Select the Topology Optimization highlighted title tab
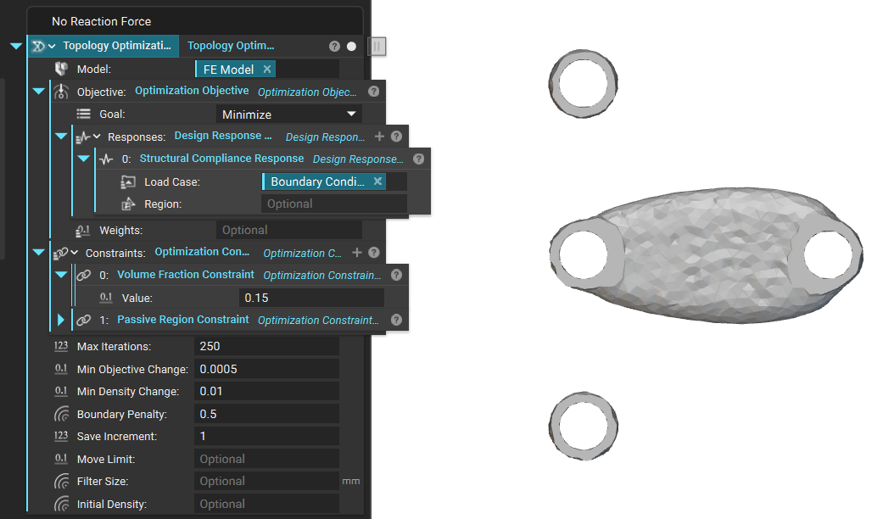This screenshot has width=883, height=519. [117, 46]
